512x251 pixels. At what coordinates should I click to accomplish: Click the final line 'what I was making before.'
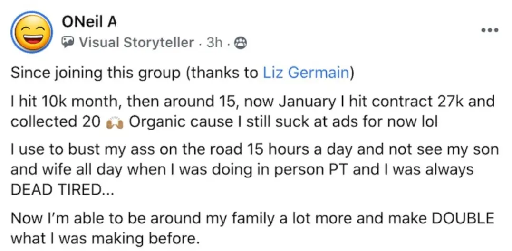click(x=105, y=239)
